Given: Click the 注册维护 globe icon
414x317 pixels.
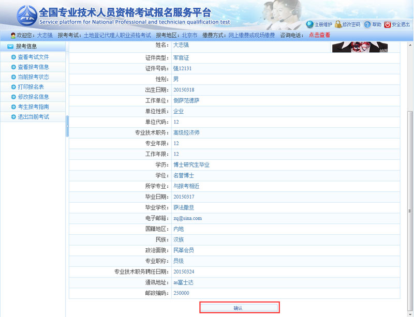Looking at the screenshot, I should pyautogui.click(x=309, y=24).
